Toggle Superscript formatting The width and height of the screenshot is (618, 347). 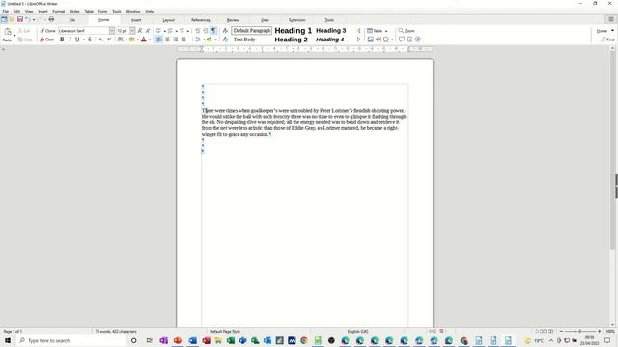click(109, 40)
